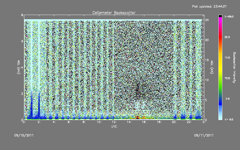Click the '12:' hour tick on the UTC axis
The image size is (240, 150).
pos(114,122)
